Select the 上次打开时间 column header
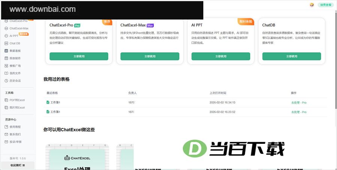Viewport: 337px width, 170px height. pos(218,93)
